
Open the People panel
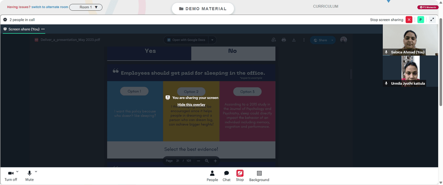212,176
